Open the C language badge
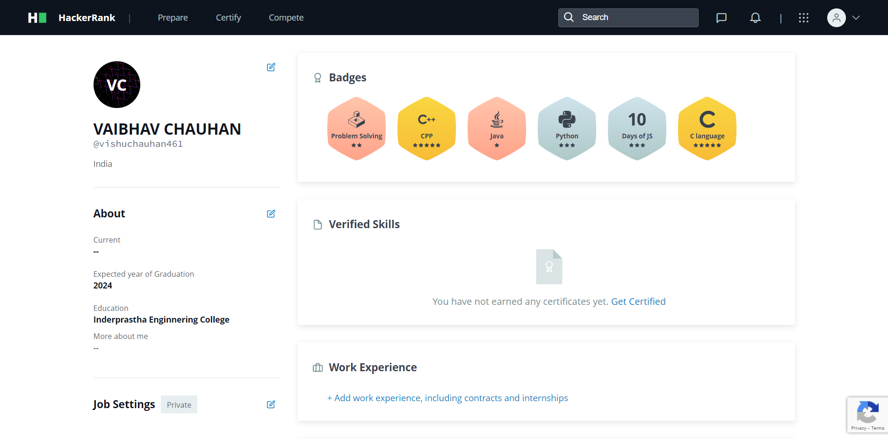 (707, 129)
